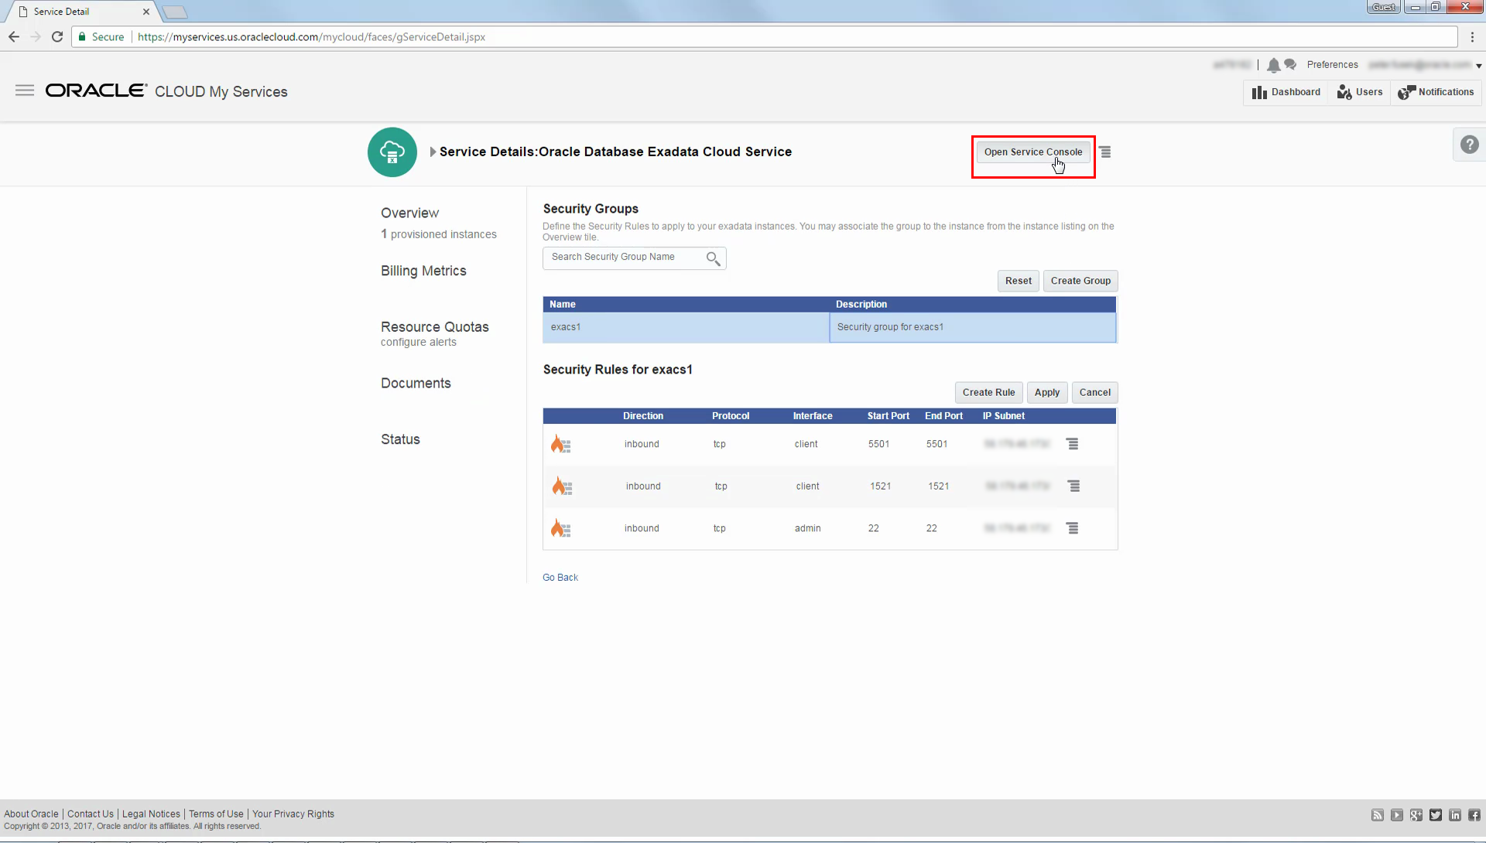Select the Service Detail browser tab
The height and width of the screenshot is (843, 1486).
(x=81, y=12)
